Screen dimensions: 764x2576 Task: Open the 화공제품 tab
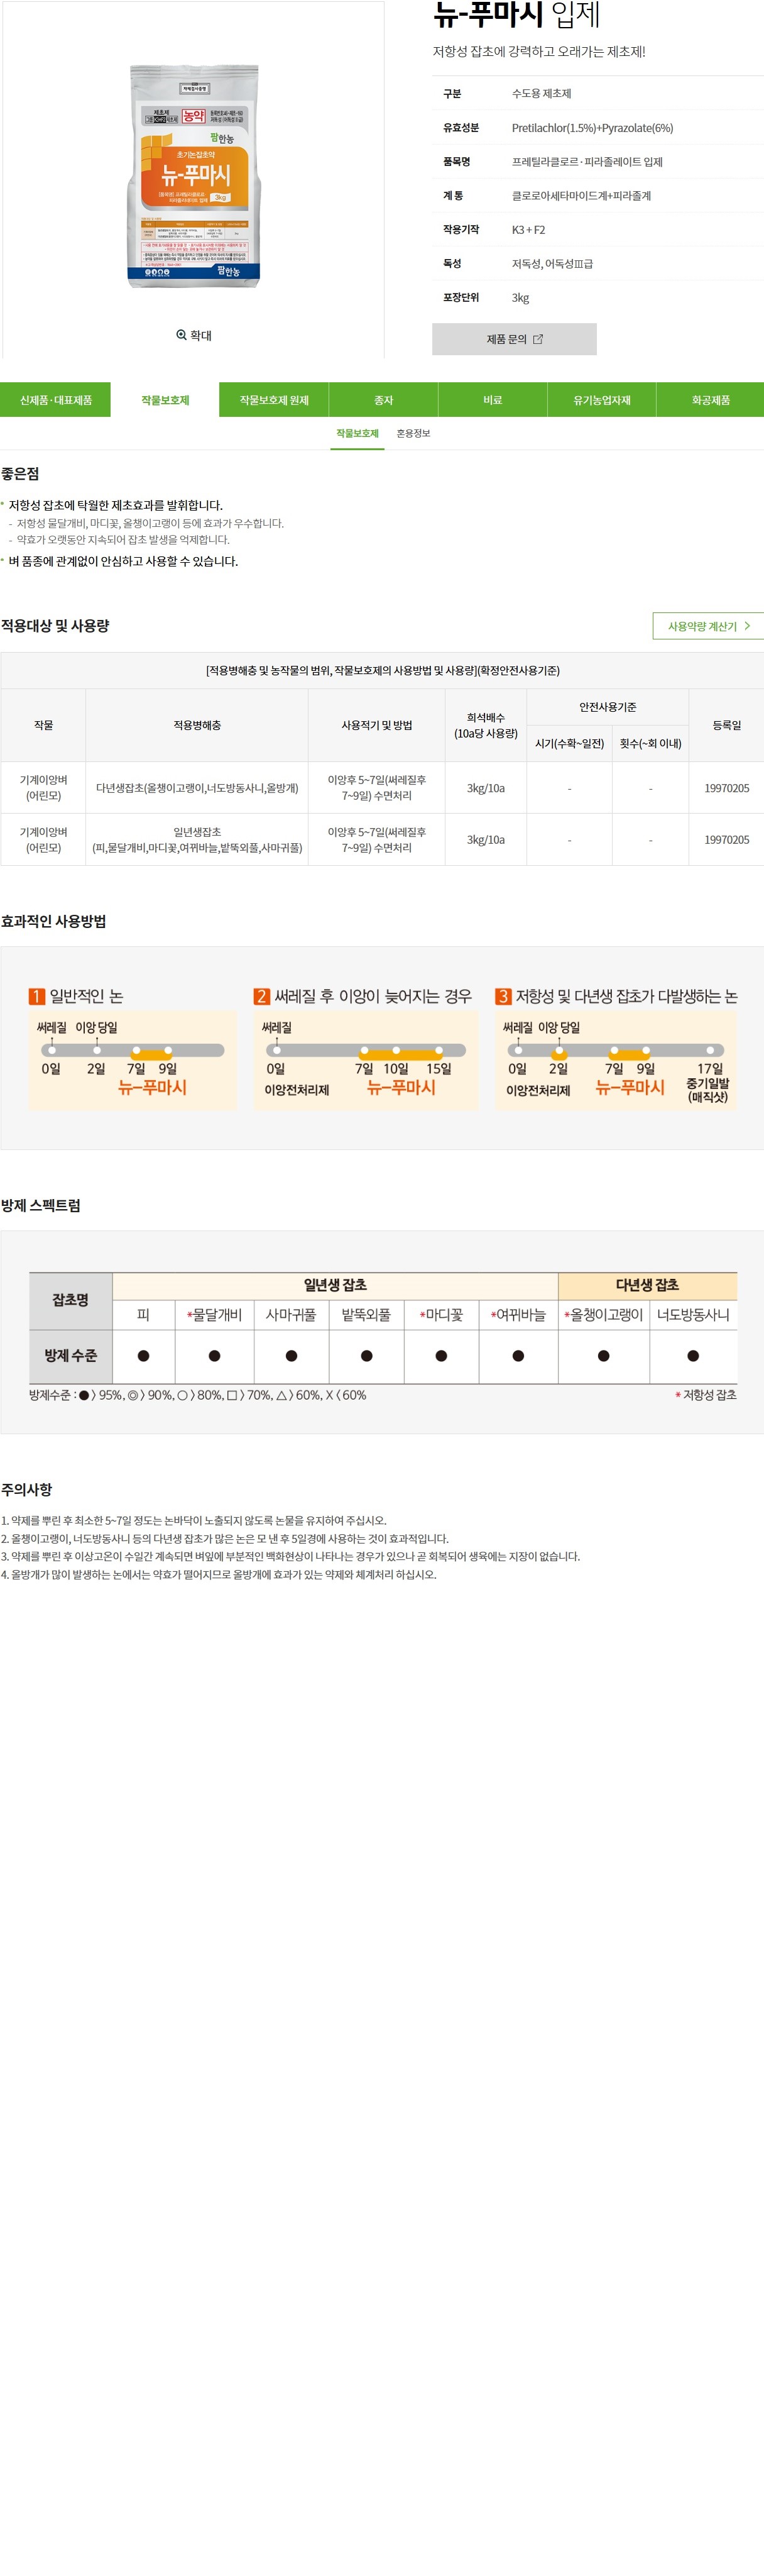point(711,400)
